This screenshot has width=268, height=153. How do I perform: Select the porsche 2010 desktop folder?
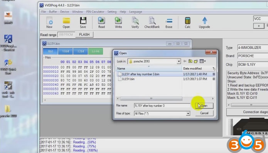tap(8, 111)
